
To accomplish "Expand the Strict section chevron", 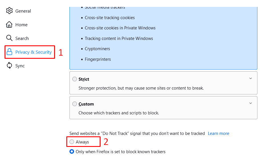I will [251, 78].
